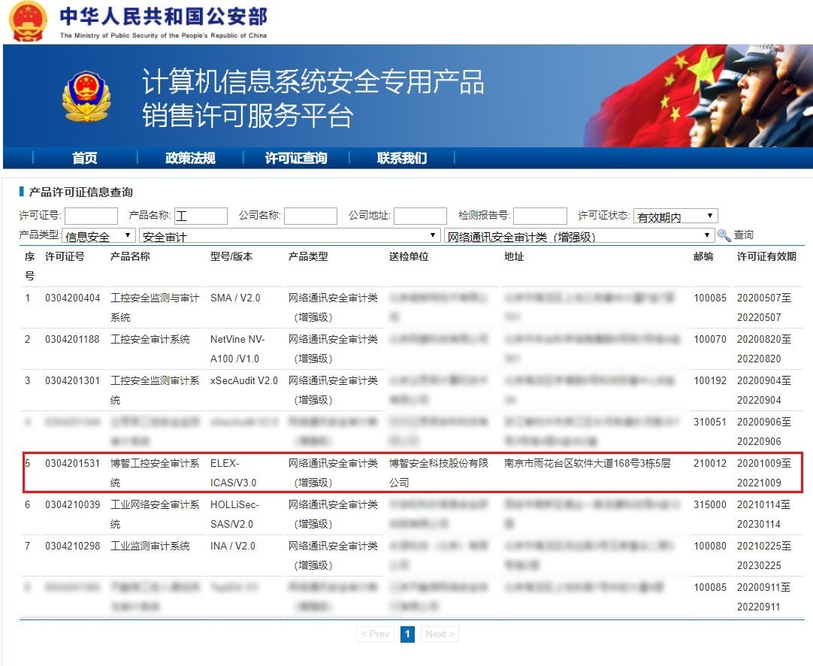Viewport: 813px width, 666px height.
Task: Click the 产品类型 column header
Action: coord(308,256)
